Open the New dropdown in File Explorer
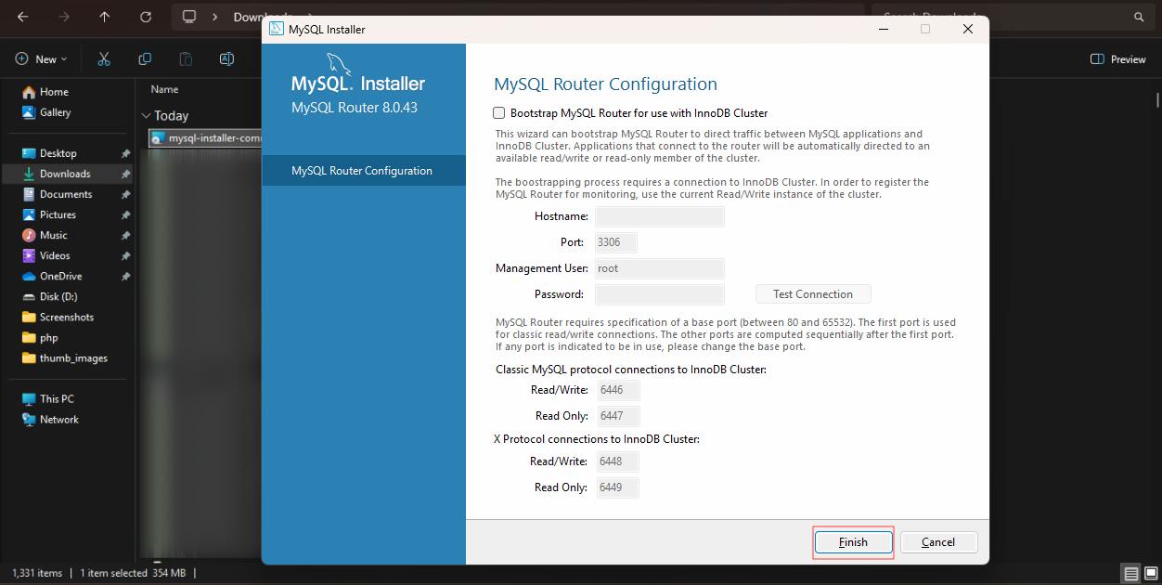Screen dimensions: 1162x585 [42, 58]
